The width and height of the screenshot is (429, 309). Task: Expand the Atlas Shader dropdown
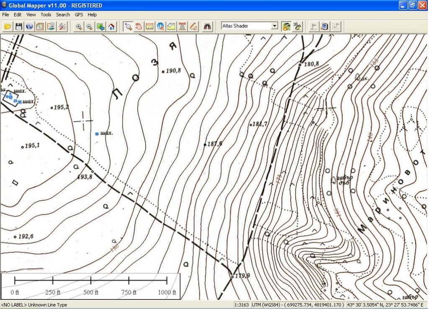click(274, 26)
